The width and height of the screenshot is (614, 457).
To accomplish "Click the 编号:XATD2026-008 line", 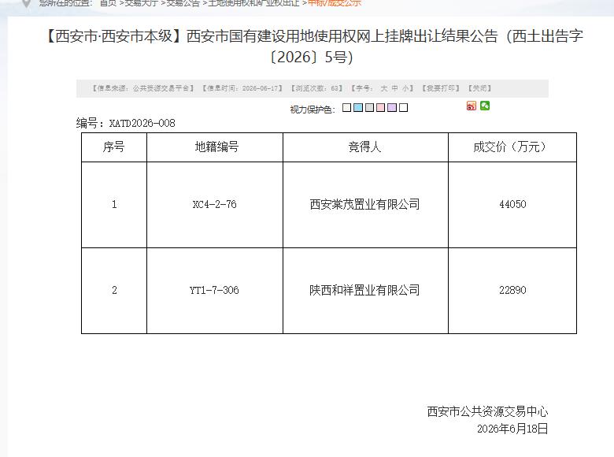I will point(126,123).
